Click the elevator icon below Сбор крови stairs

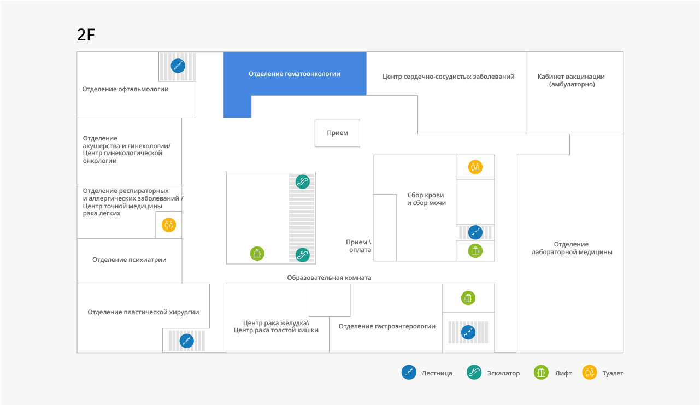475,251
